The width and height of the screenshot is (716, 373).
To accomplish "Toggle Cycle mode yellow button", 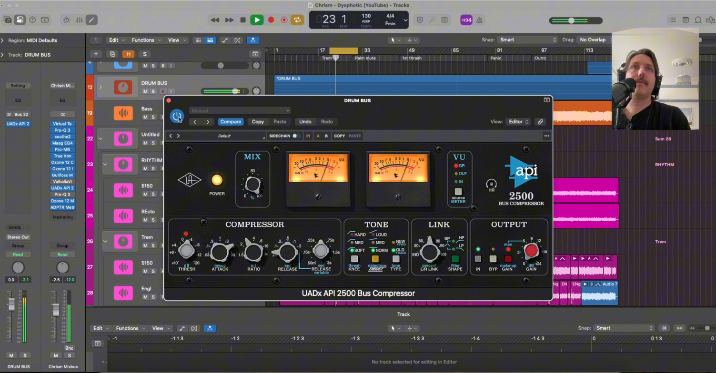I will (297, 20).
